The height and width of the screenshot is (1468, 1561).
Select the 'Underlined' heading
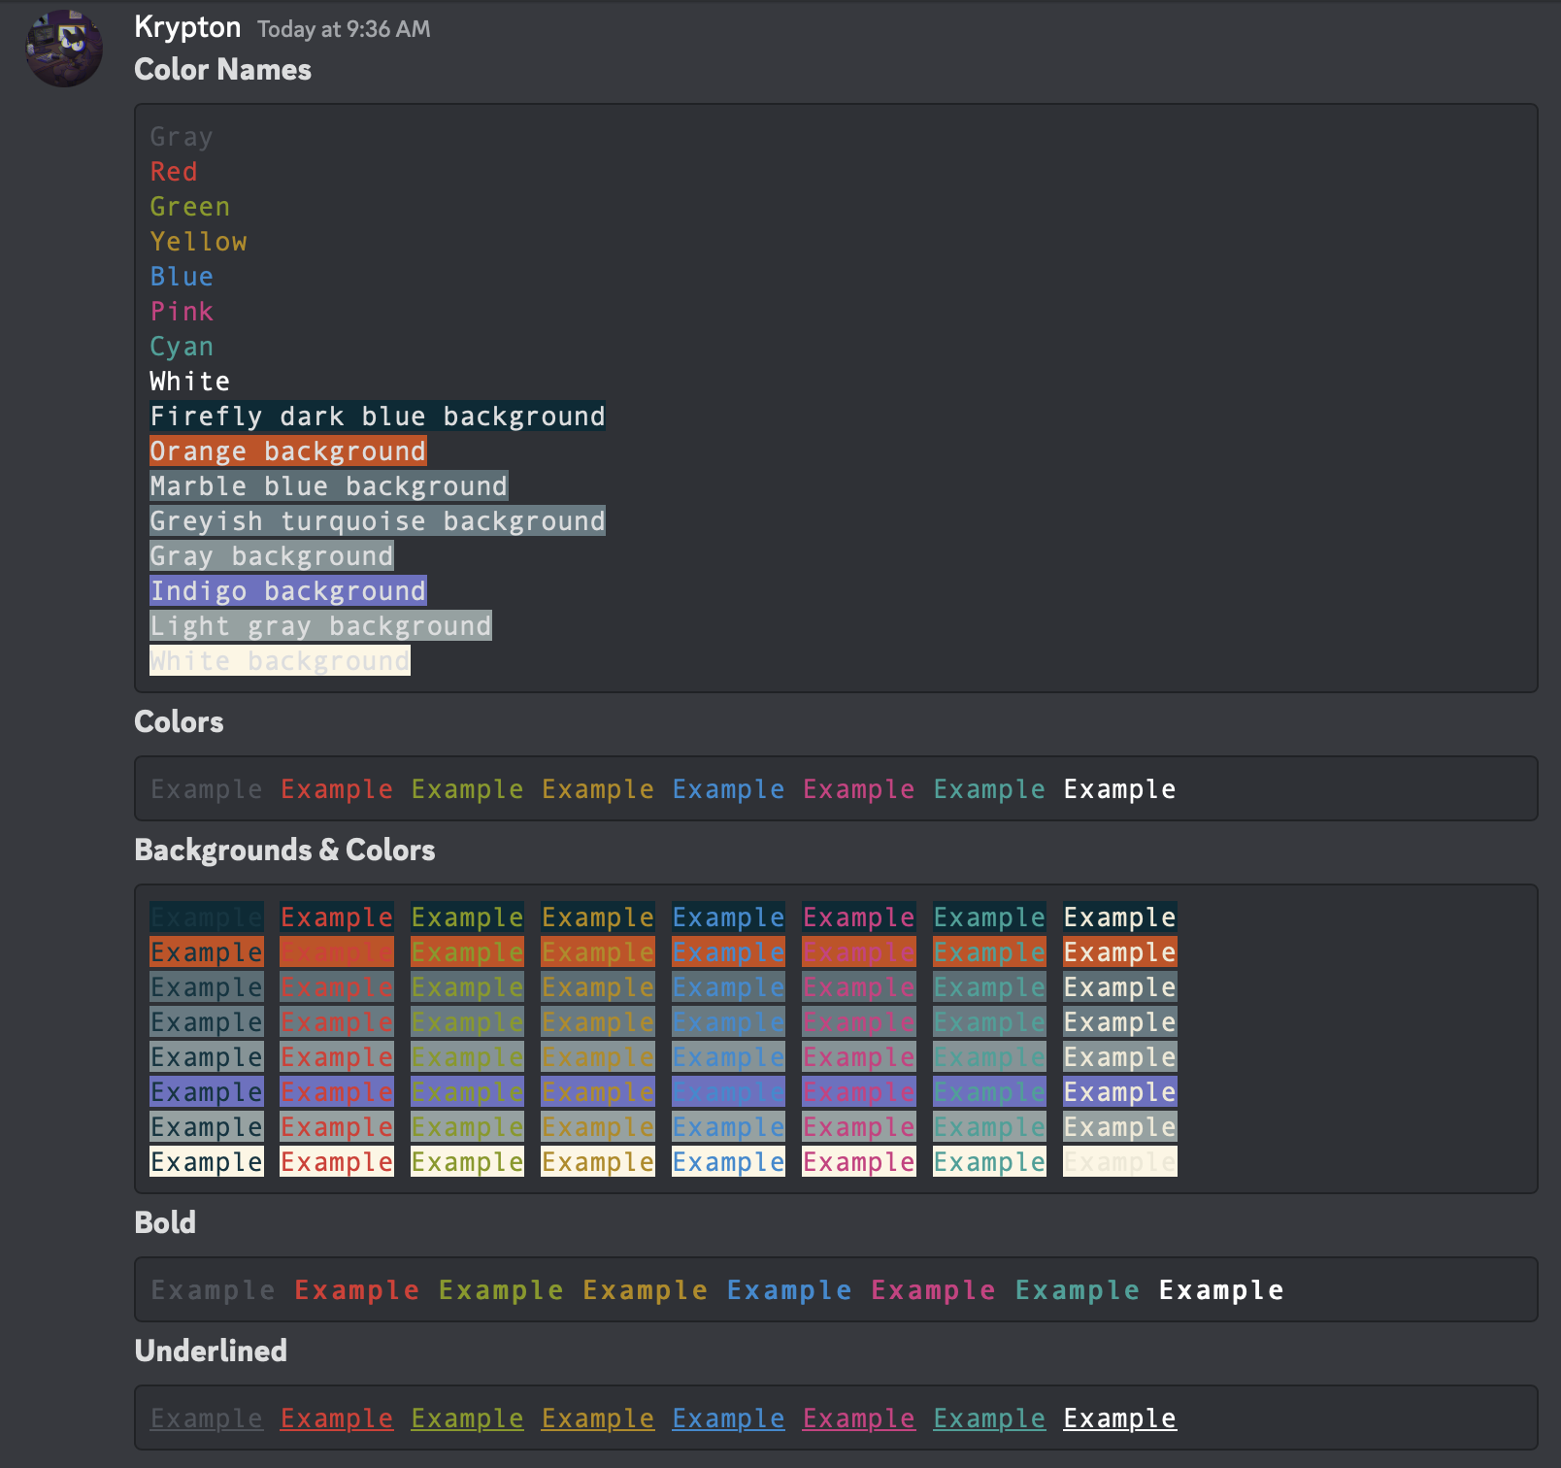click(211, 1351)
